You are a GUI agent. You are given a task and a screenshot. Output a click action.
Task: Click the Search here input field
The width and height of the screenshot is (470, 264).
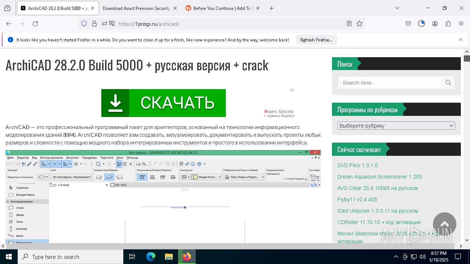(x=391, y=83)
